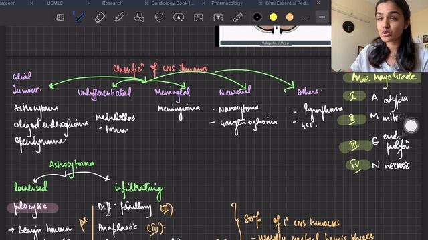Click the 'Others' category label

click(x=309, y=92)
